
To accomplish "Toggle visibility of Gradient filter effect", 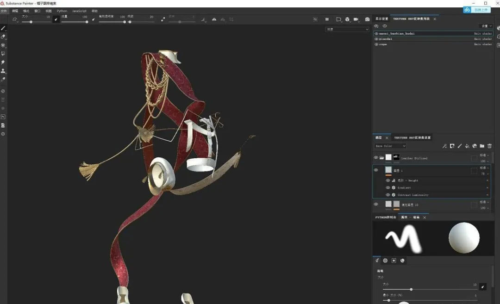I will [x=388, y=188].
